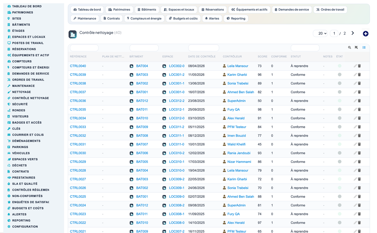
Task: Switch to the Ordres de travail tab
Action: pyautogui.click(x=330, y=10)
